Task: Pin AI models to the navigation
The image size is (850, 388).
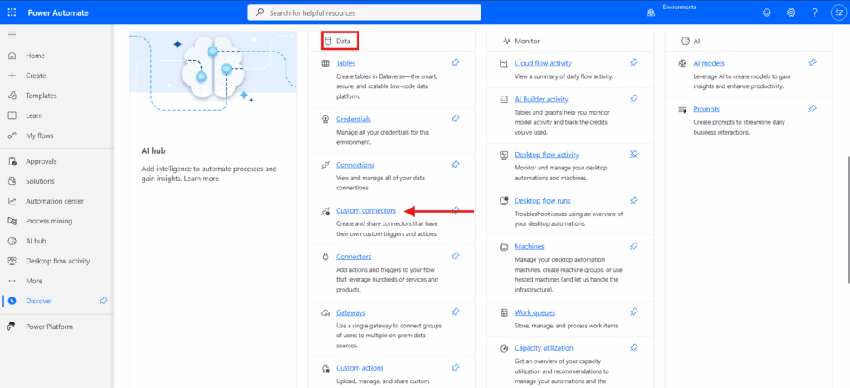Action: click(813, 63)
